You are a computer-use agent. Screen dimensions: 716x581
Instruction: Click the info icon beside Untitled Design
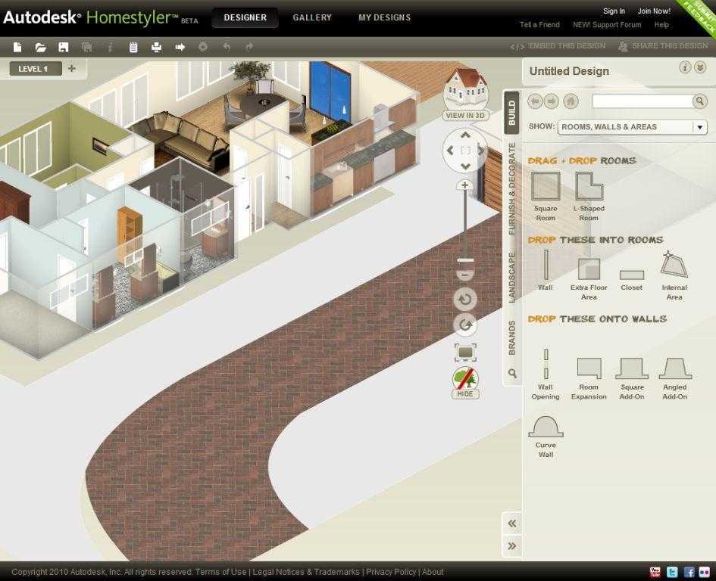pos(684,67)
